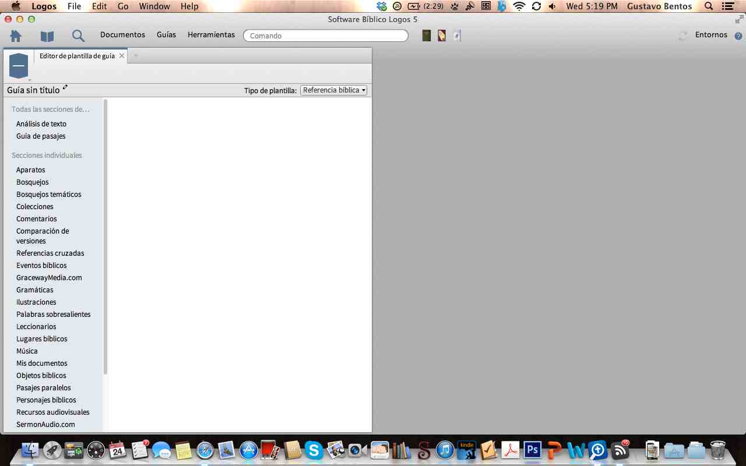The height and width of the screenshot is (466, 746).
Task: Click the volume speaker icon in menu bar
Action: (552, 6)
